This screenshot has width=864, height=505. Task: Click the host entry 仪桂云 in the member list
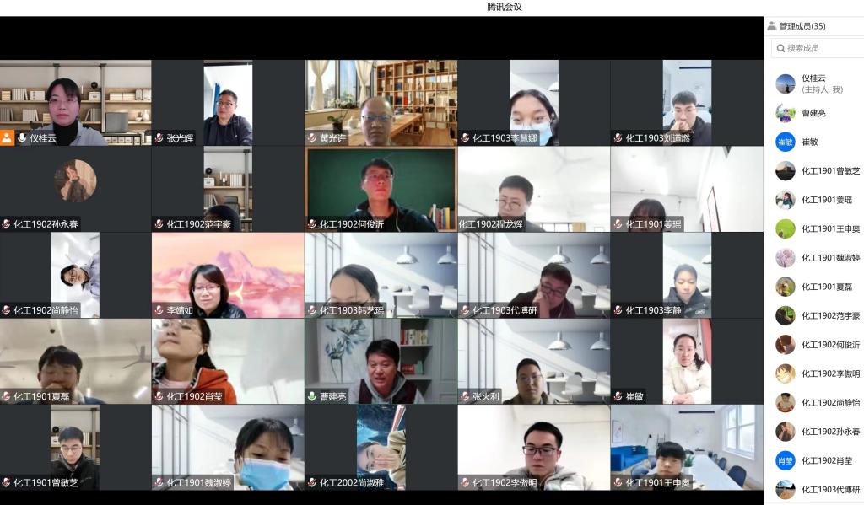[813, 83]
